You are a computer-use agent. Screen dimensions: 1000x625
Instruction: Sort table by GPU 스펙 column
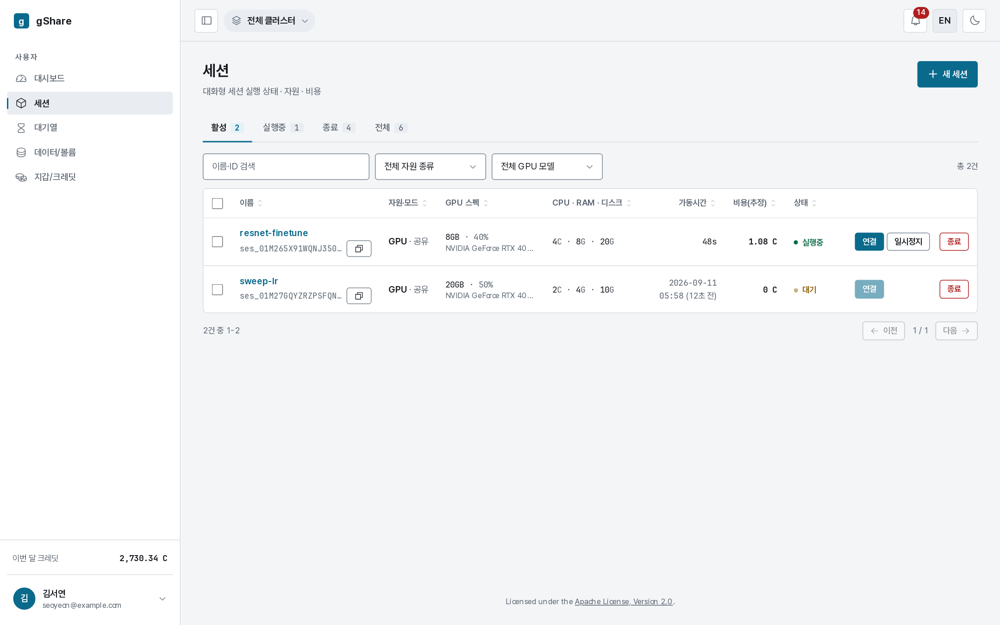(467, 203)
